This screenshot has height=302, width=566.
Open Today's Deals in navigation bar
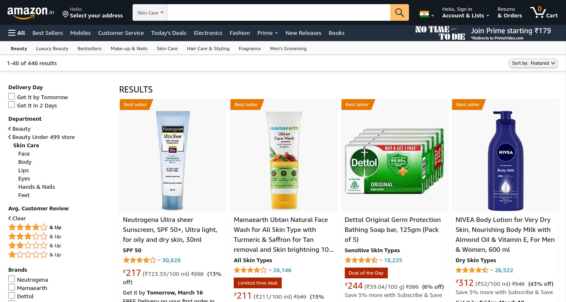pos(169,33)
